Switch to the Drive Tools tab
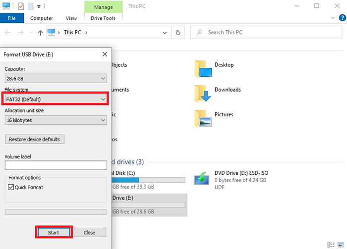Screen dimensions: 347x249 103,18
